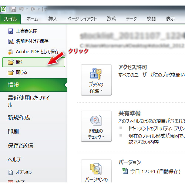Open the autosaved version 今日 12:34
Viewport: 185px width, 185px height.
151,171
